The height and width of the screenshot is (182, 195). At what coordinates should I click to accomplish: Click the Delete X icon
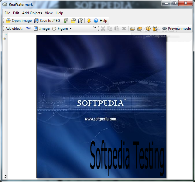124,29
